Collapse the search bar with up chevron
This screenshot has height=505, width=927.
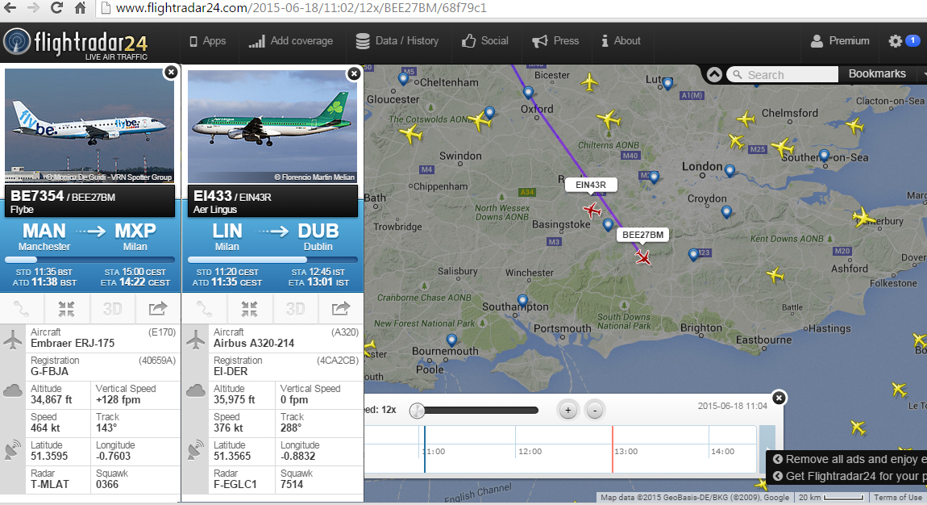(x=714, y=74)
